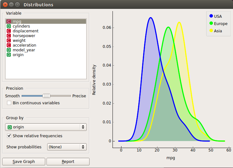Viewport: 233px width, 168px height.
Task: Enable Bin continuous variables checkbox
Action: 9,103
